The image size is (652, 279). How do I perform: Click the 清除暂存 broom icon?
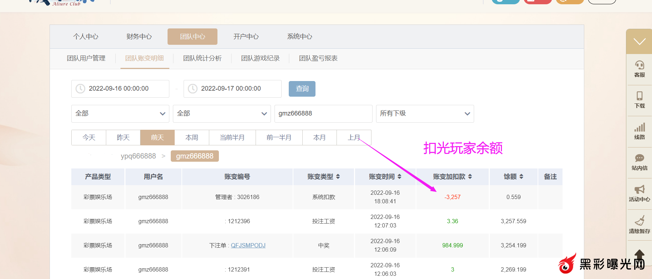[x=639, y=221]
